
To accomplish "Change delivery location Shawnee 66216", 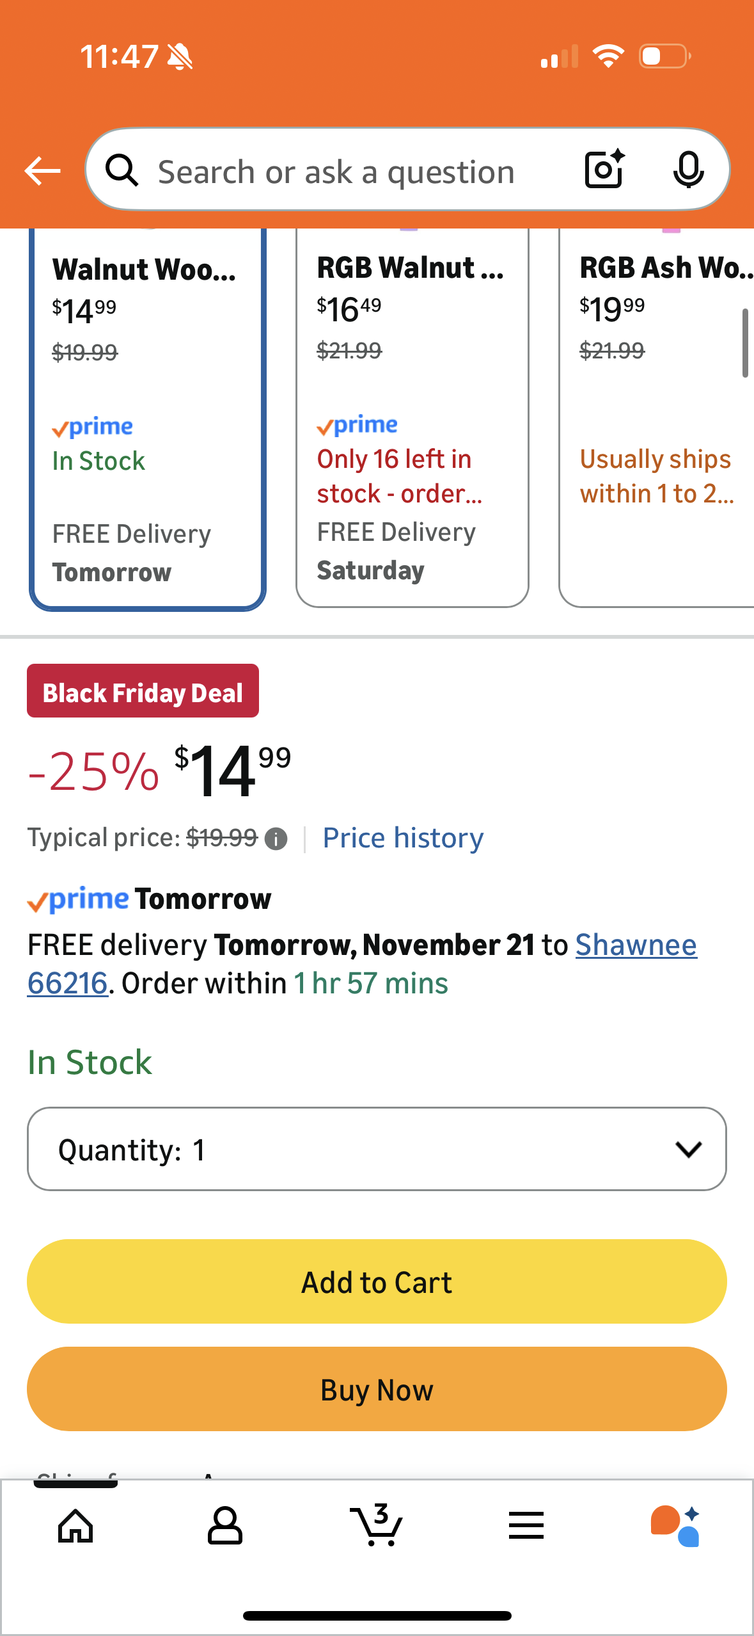I will click(635, 945).
